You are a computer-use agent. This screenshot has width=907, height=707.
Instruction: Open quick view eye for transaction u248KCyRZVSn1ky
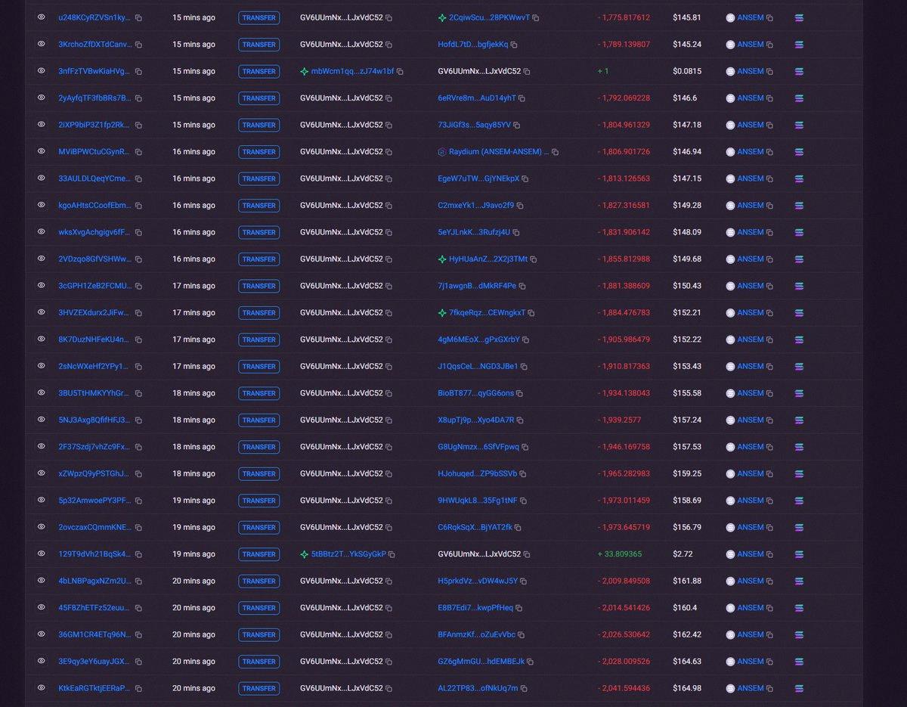click(x=42, y=17)
